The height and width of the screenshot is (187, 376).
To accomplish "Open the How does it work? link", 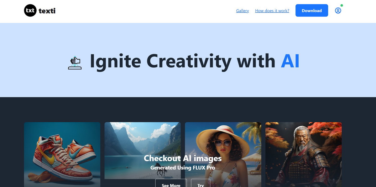I will 272,11.
